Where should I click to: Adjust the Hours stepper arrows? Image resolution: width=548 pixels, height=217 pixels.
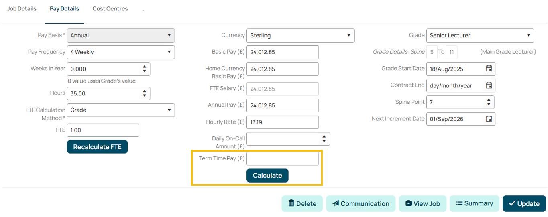[145, 93]
